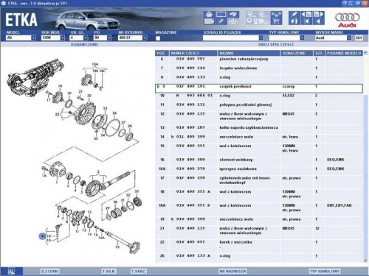Select the pencil edit icon
The width and height of the screenshot is (369, 276).
tap(221, 21)
